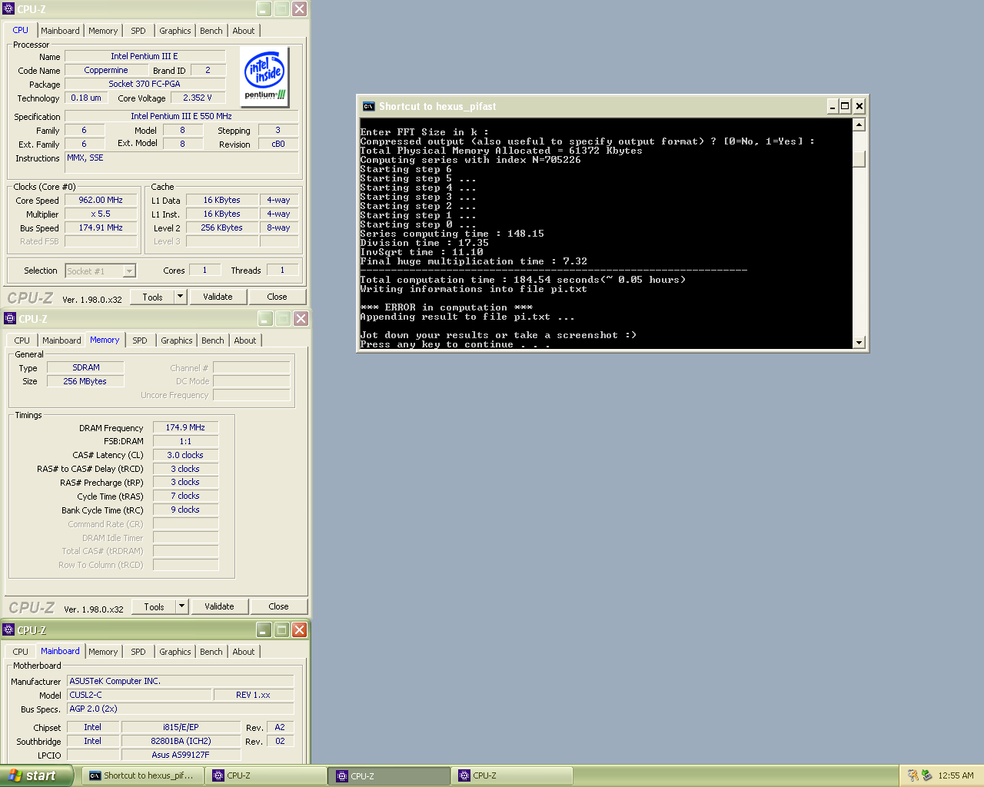This screenshot has height=787, width=984.
Task: Open Graphics tab in top CPU-Z window
Action: [175, 31]
